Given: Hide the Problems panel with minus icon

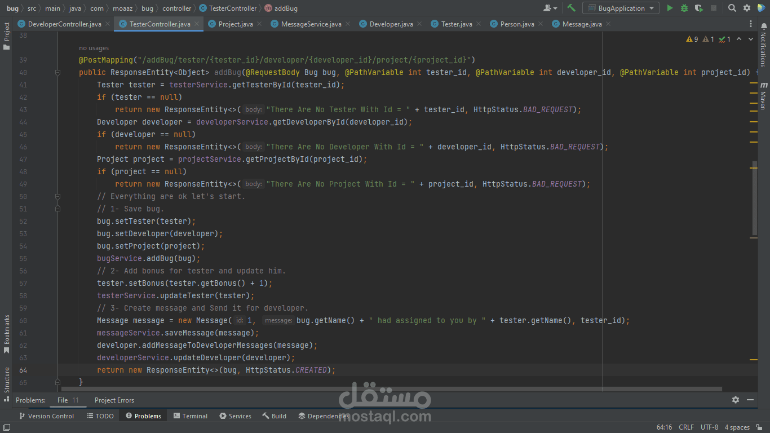Looking at the screenshot, I should click(751, 400).
